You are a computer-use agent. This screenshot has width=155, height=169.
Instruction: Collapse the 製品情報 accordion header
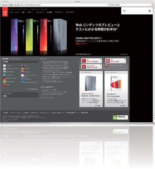(x=20, y=62)
